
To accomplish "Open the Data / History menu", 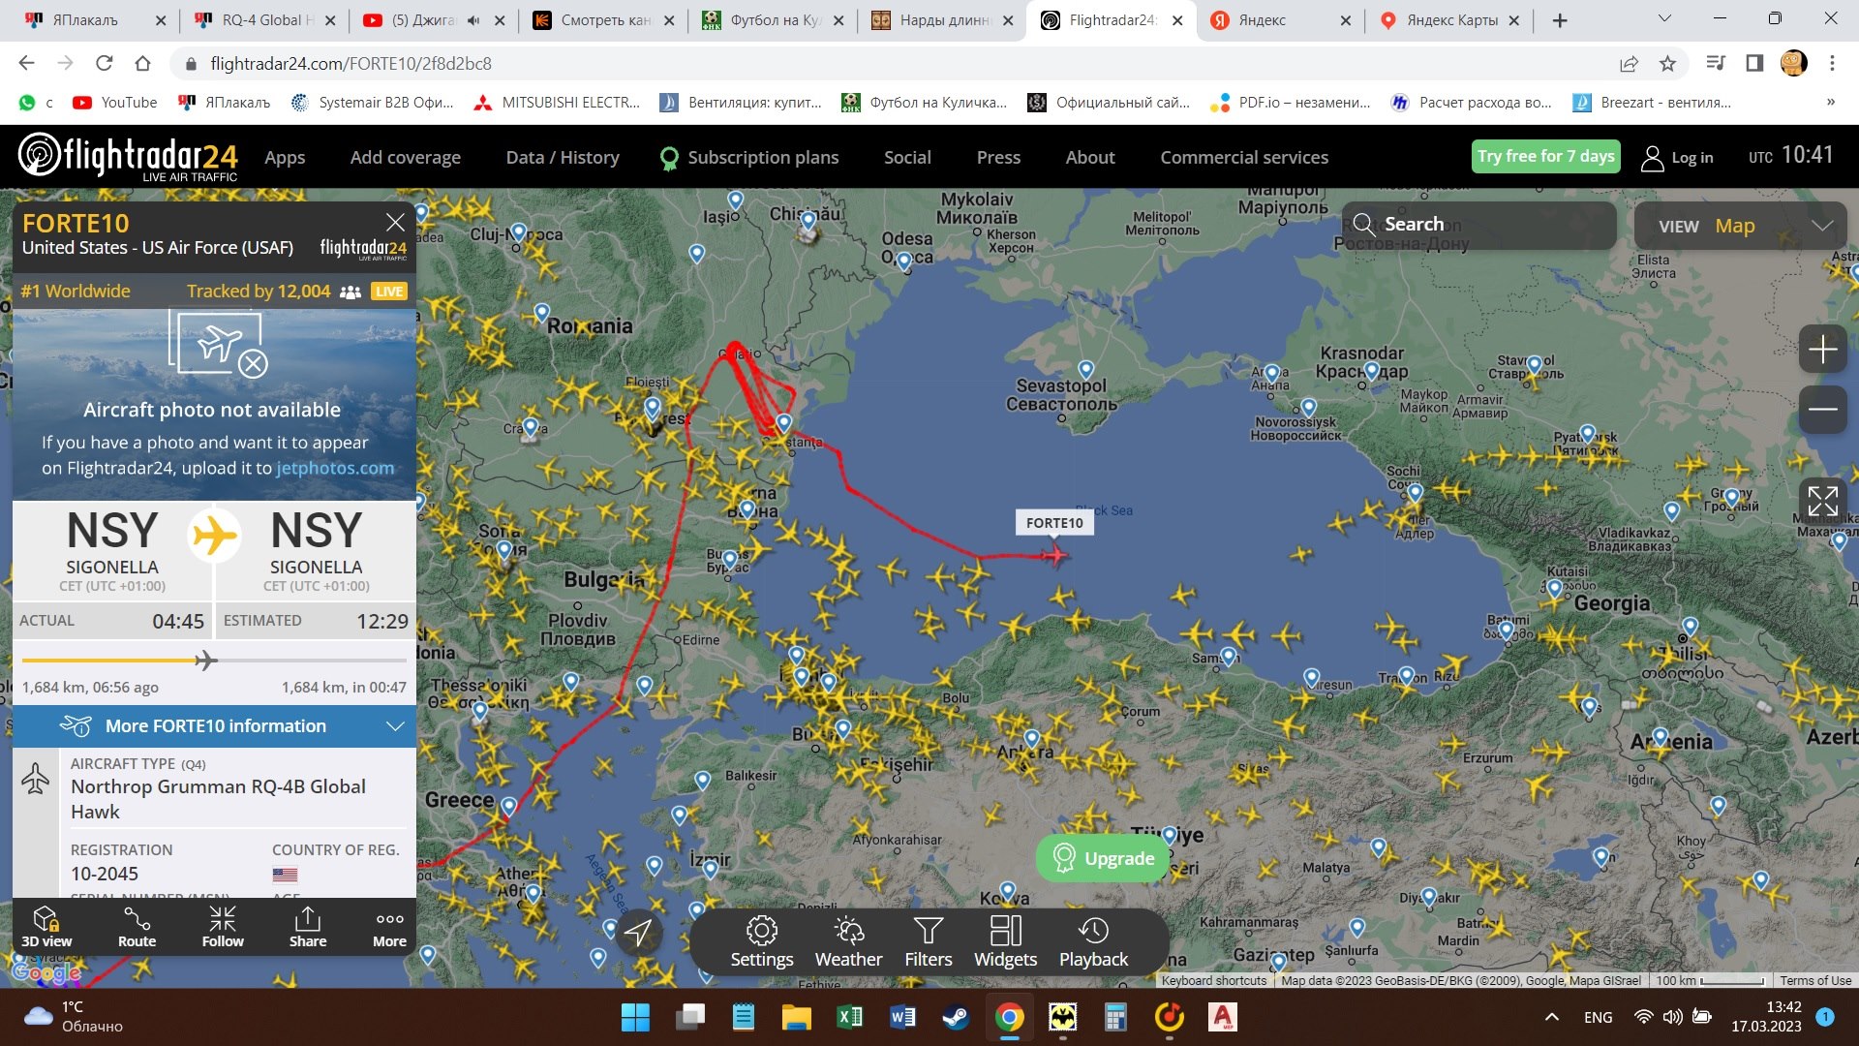I will (563, 158).
